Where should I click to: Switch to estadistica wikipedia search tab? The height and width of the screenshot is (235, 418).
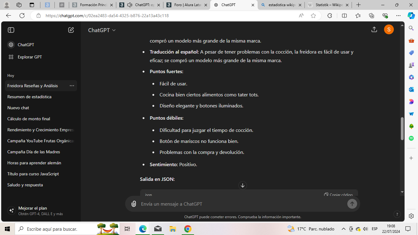pos(281,5)
